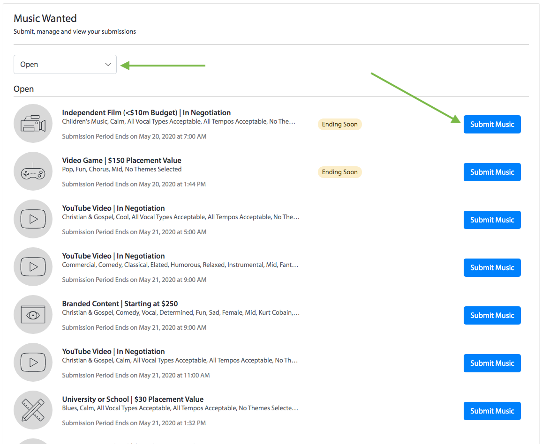
Task: Select the 'Commercial, Comedy, Classical, Elated' description line
Action: 180,265
